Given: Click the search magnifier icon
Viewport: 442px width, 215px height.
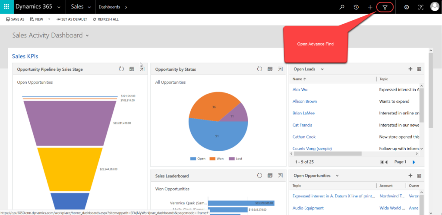Looking at the screenshot, I should click(342, 7).
